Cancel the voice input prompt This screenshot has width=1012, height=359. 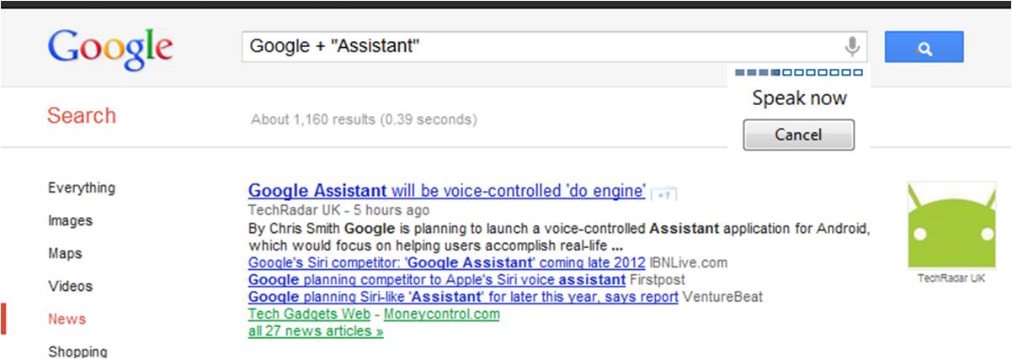point(798,135)
